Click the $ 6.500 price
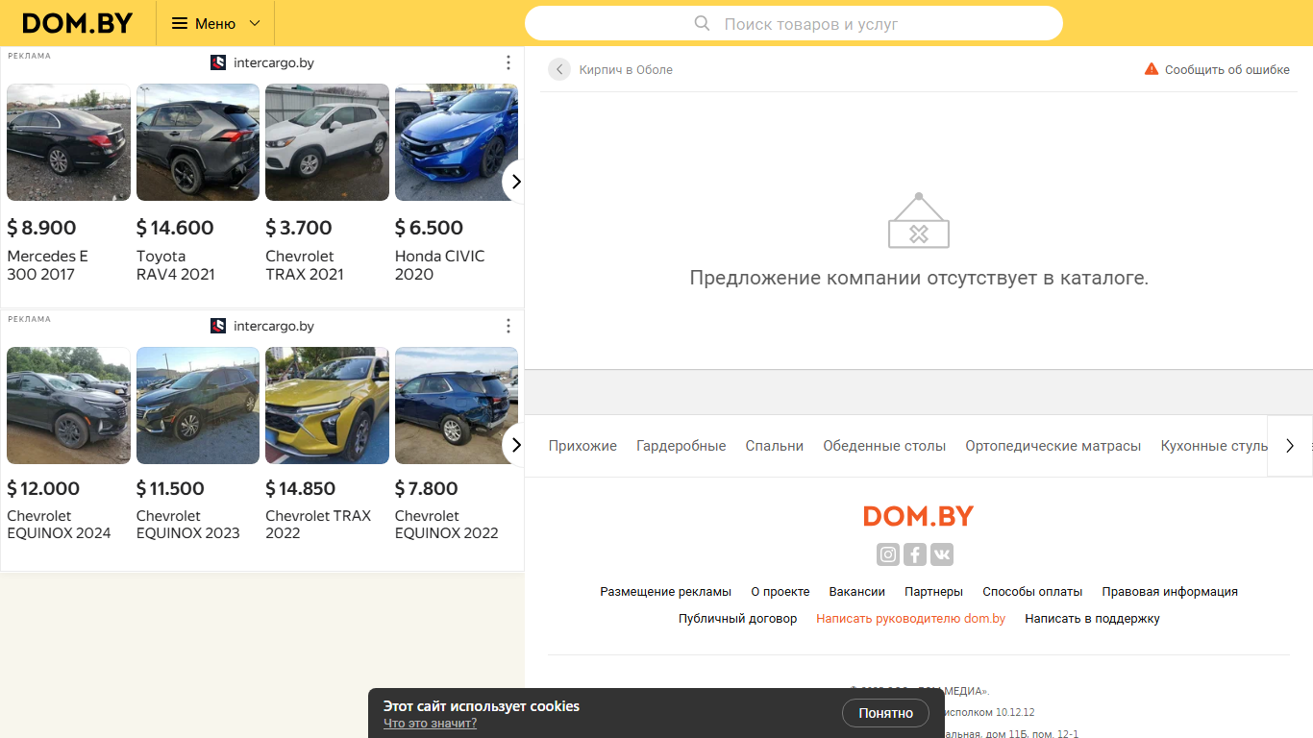 (x=429, y=228)
